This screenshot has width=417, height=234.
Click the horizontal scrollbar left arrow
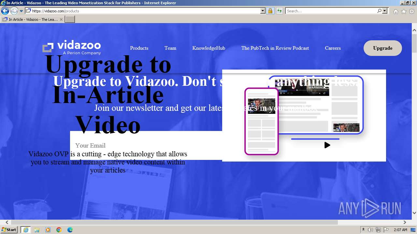coord(7,222)
